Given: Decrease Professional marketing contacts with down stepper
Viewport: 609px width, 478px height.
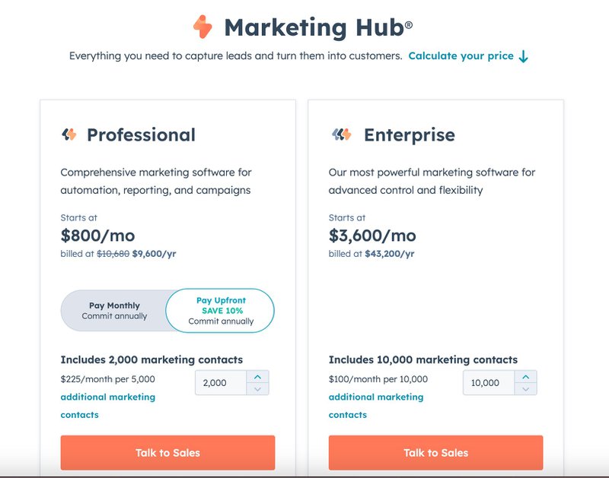Looking at the screenshot, I should 258,388.
